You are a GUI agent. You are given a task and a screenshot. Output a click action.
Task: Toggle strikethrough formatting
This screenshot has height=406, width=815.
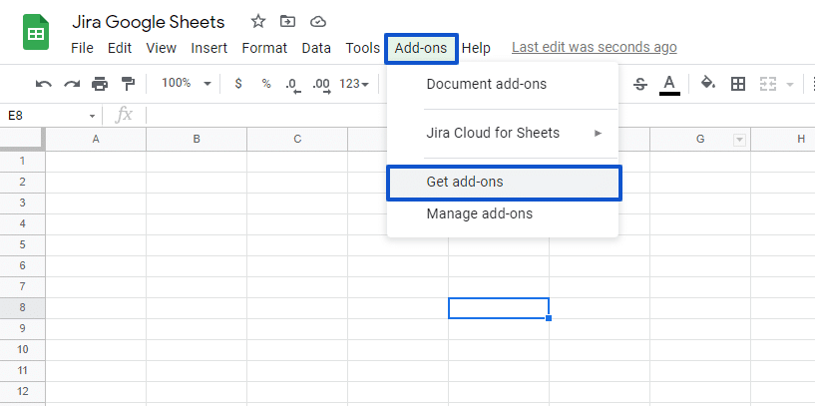640,84
